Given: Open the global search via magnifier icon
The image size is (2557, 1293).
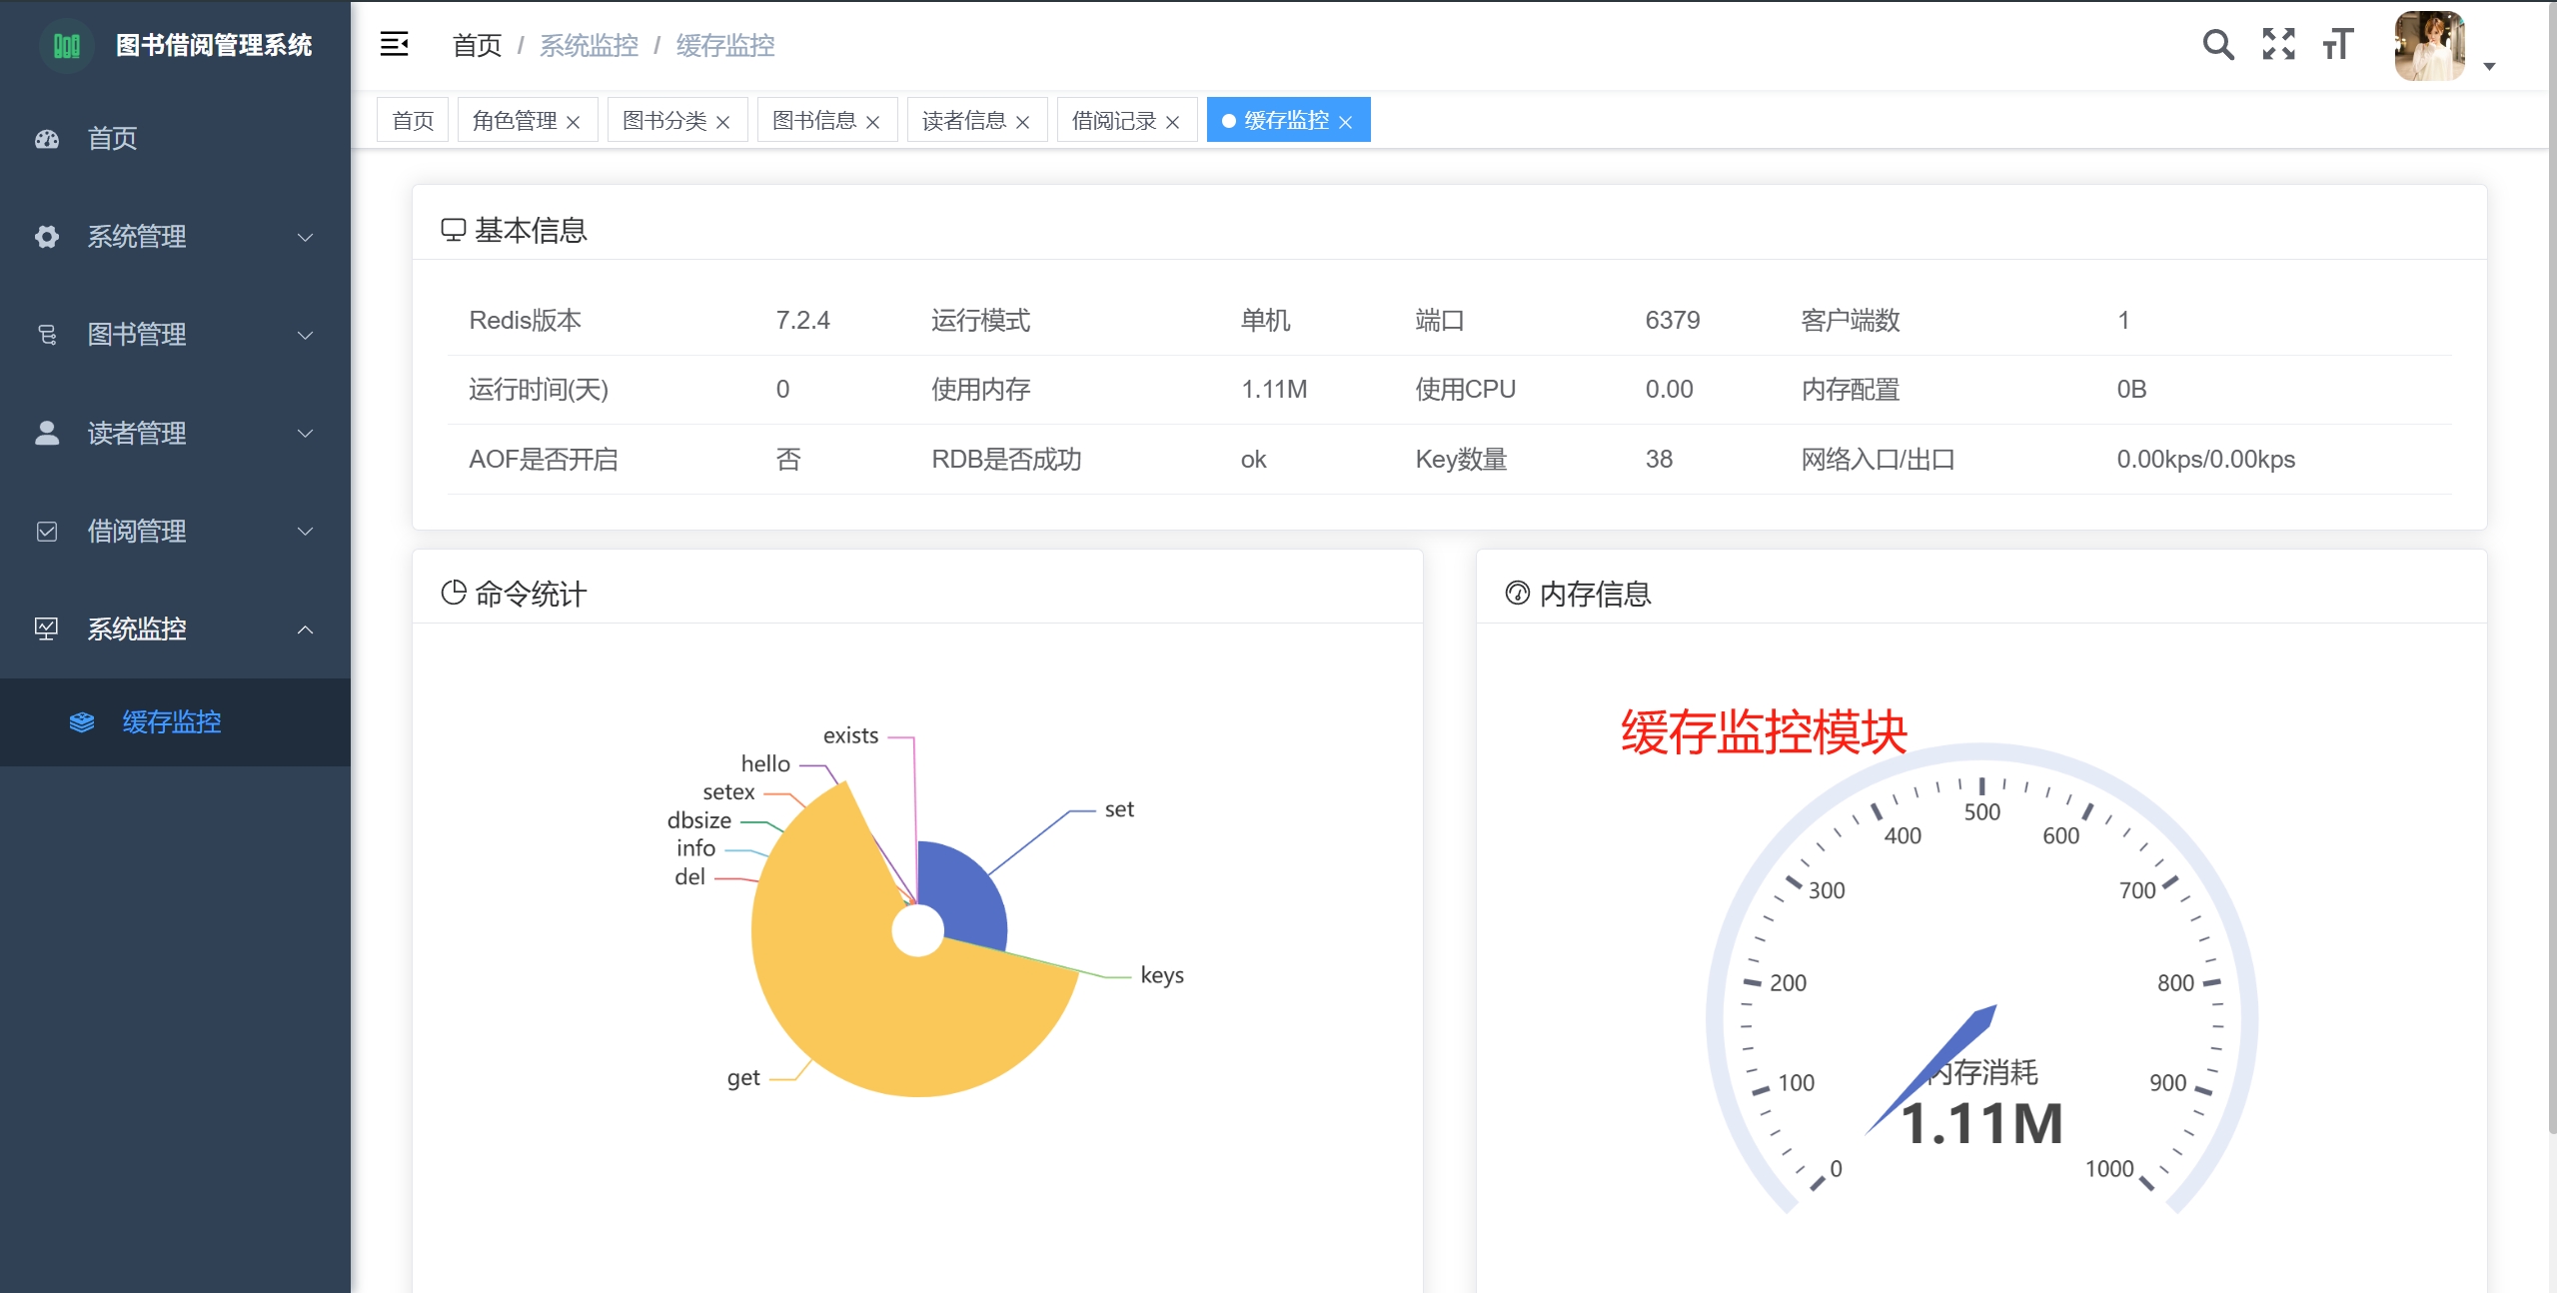Looking at the screenshot, I should coord(2217,45).
